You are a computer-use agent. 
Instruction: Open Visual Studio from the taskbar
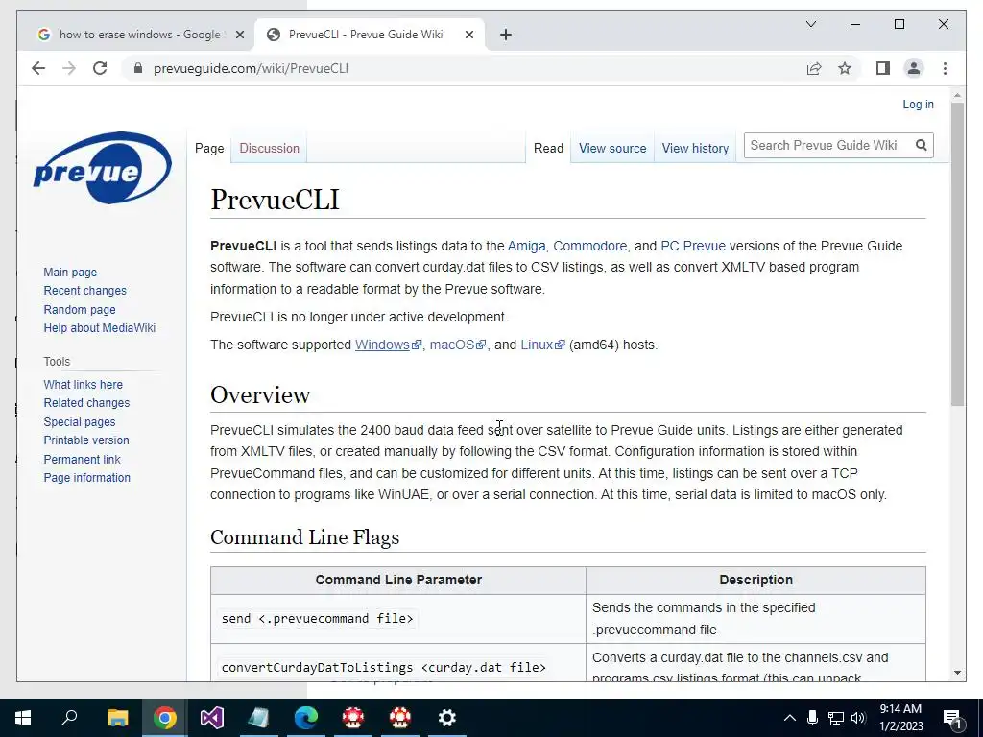(x=211, y=718)
